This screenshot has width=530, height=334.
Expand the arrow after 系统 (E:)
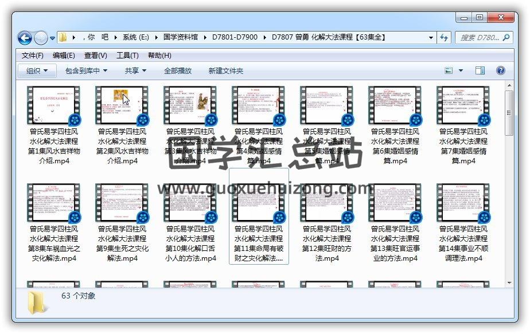click(156, 37)
